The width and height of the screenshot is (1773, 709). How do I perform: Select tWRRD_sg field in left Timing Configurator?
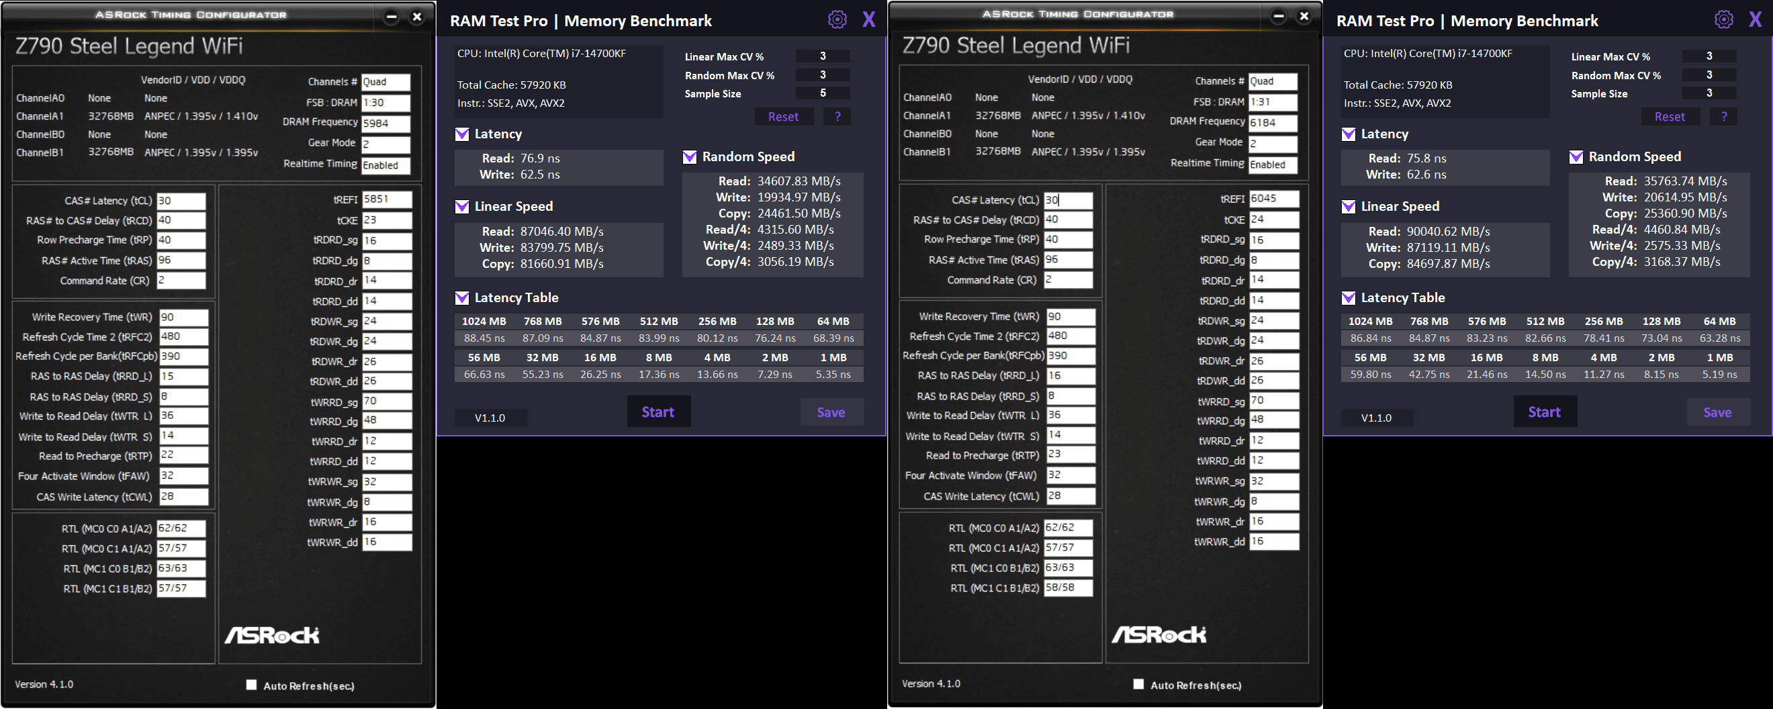pos(388,401)
